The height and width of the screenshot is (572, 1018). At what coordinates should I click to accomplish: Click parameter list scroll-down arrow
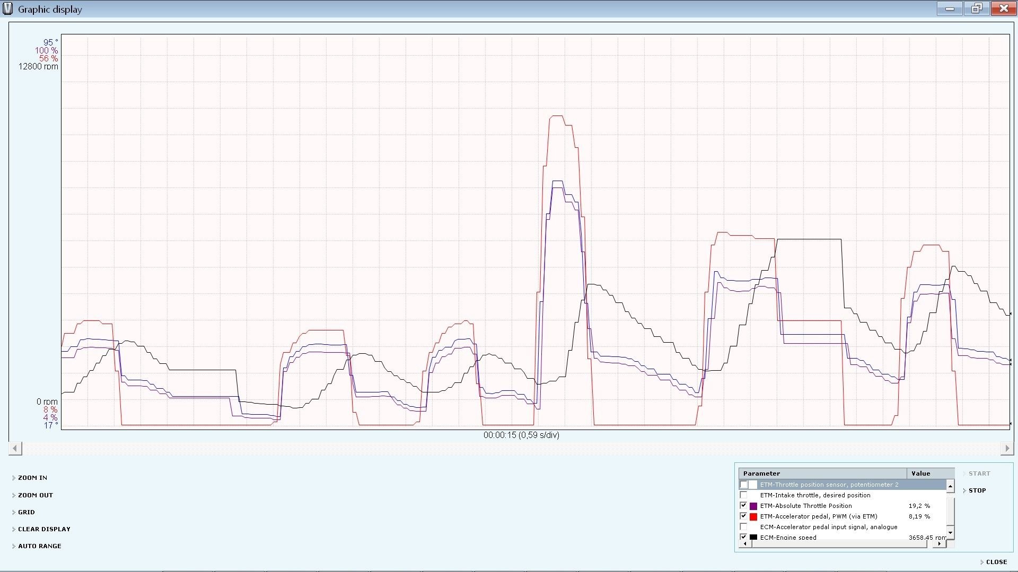(950, 532)
